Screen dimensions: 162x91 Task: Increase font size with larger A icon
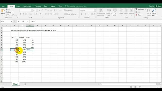(39, 10)
